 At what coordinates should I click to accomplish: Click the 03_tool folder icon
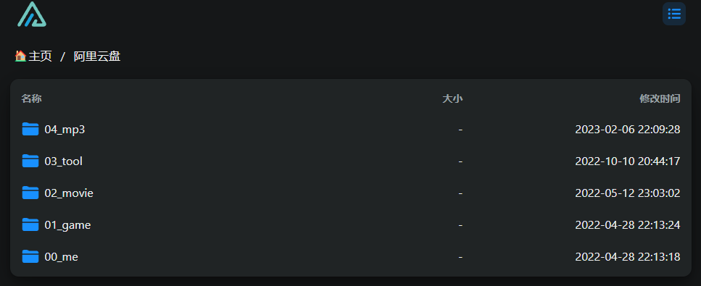point(30,161)
